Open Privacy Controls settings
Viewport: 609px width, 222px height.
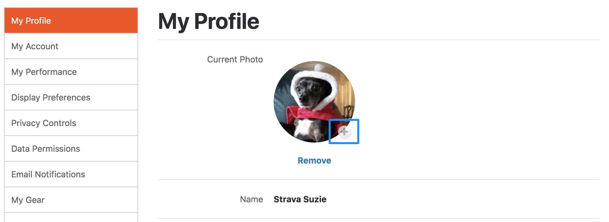coord(71,123)
